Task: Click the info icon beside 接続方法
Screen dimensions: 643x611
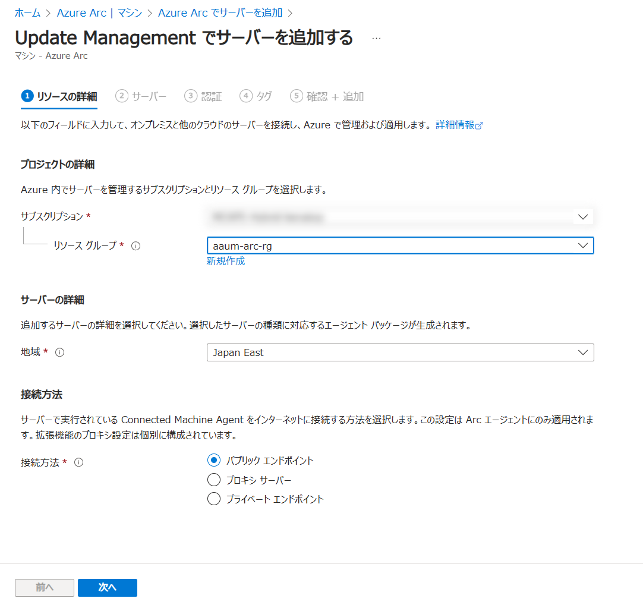Action: (78, 462)
